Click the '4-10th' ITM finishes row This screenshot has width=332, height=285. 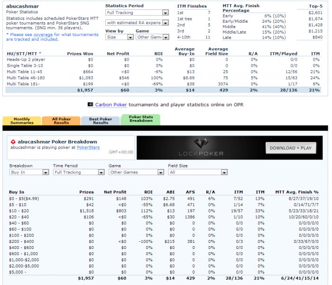194,37
